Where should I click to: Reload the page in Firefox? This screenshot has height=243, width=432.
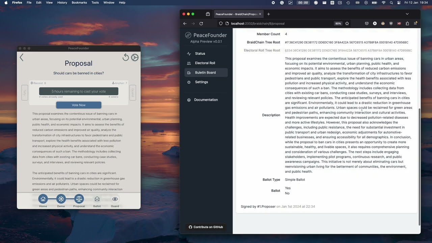click(x=201, y=24)
